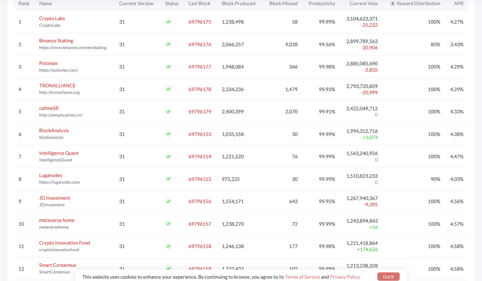Click the status checkmark in Poloniex row
The width and height of the screenshot is (482, 281).
click(x=168, y=67)
